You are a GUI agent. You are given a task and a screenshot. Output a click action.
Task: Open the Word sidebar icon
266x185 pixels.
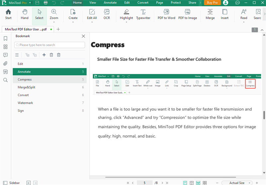click(x=5, y=72)
